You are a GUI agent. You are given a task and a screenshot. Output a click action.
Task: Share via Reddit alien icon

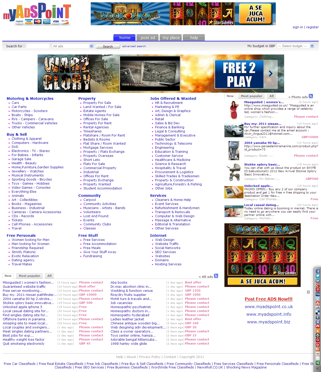click(x=318, y=308)
